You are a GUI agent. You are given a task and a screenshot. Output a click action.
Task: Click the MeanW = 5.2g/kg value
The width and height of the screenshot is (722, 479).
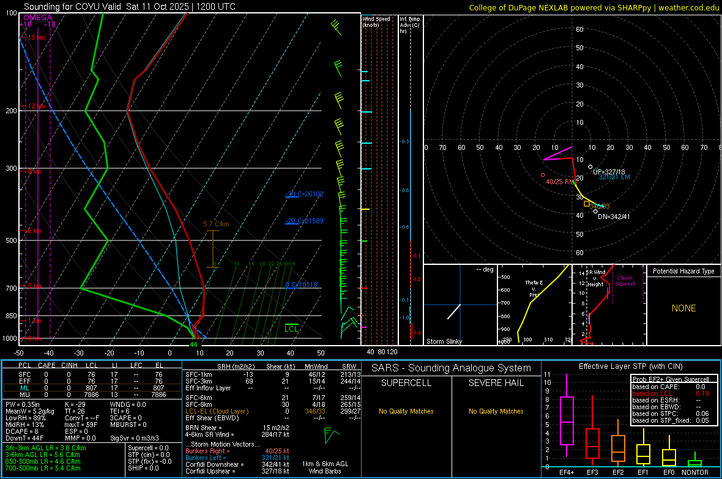[30, 411]
